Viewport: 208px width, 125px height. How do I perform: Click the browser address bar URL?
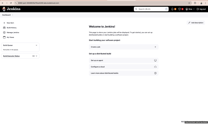point(39,3)
